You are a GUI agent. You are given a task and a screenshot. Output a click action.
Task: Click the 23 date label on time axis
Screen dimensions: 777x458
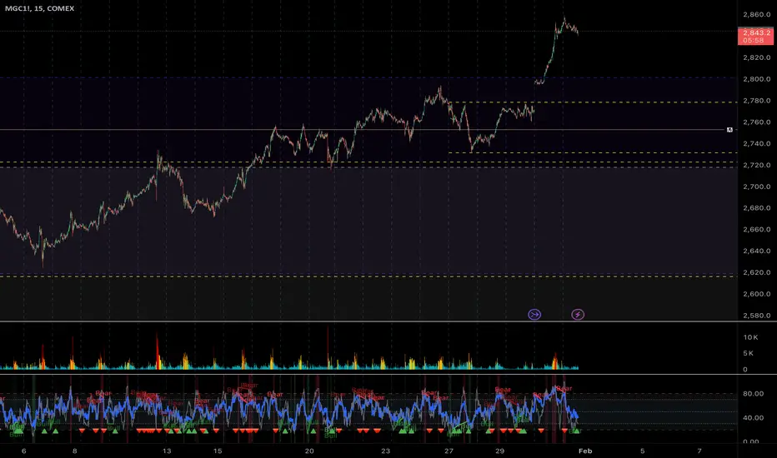(385, 451)
